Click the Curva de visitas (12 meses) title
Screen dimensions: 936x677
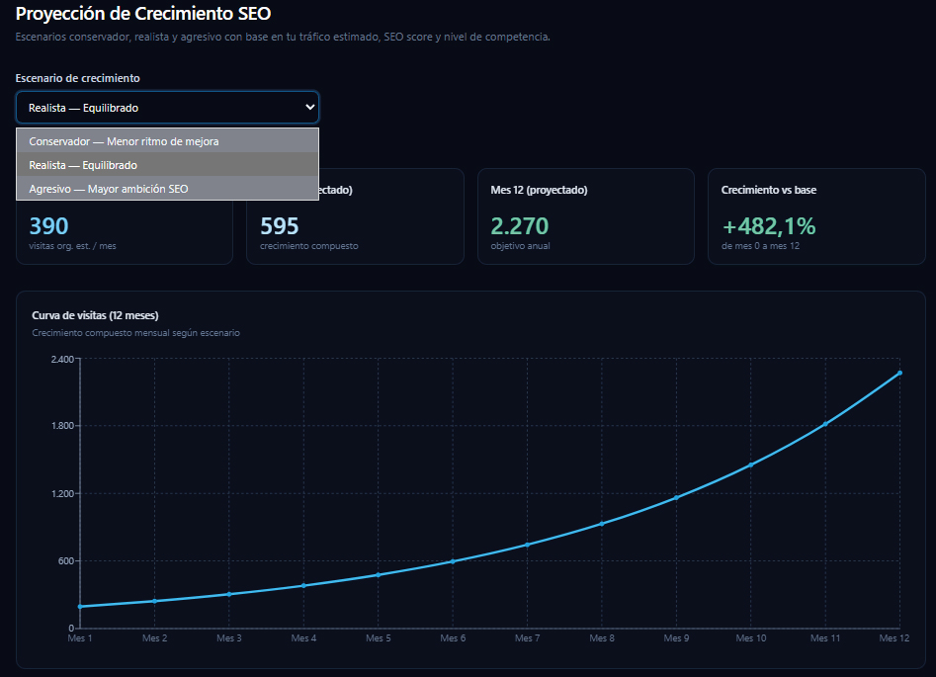(x=95, y=315)
